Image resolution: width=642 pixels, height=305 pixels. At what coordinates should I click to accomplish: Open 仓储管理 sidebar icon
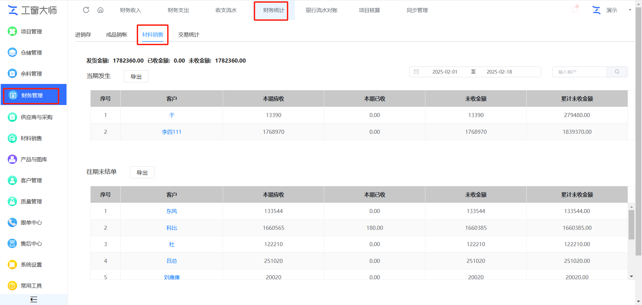click(x=12, y=53)
